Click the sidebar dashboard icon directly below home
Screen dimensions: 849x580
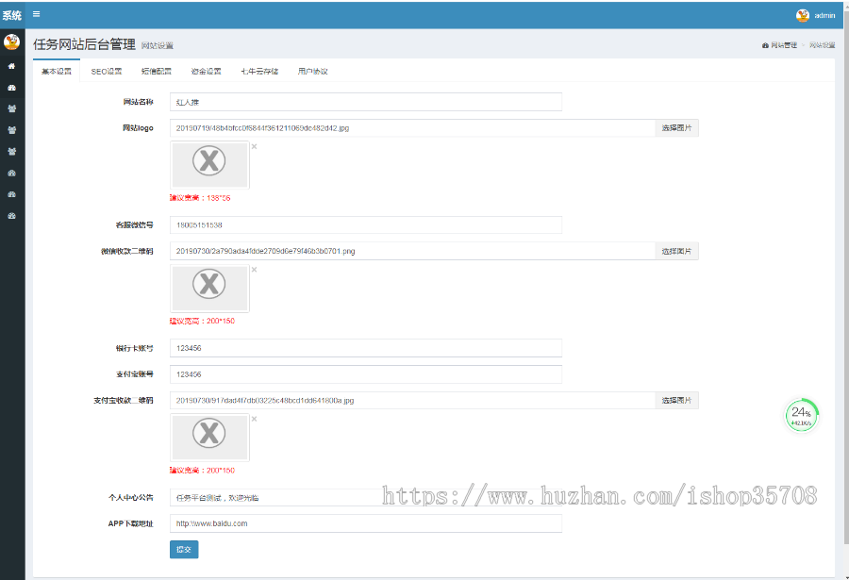11,88
